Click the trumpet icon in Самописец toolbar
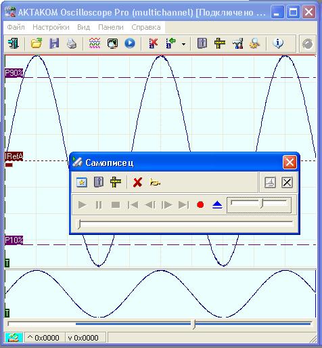The image size is (322, 348). click(x=155, y=182)
